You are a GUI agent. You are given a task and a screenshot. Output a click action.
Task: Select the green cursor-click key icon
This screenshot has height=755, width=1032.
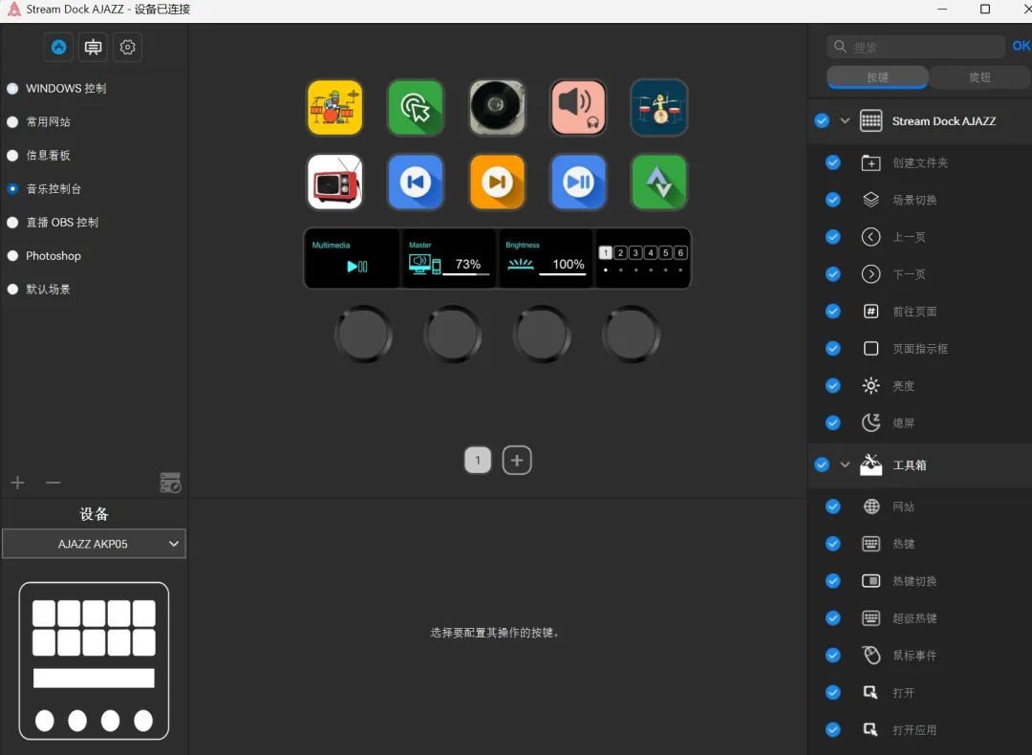click(416, 107)
